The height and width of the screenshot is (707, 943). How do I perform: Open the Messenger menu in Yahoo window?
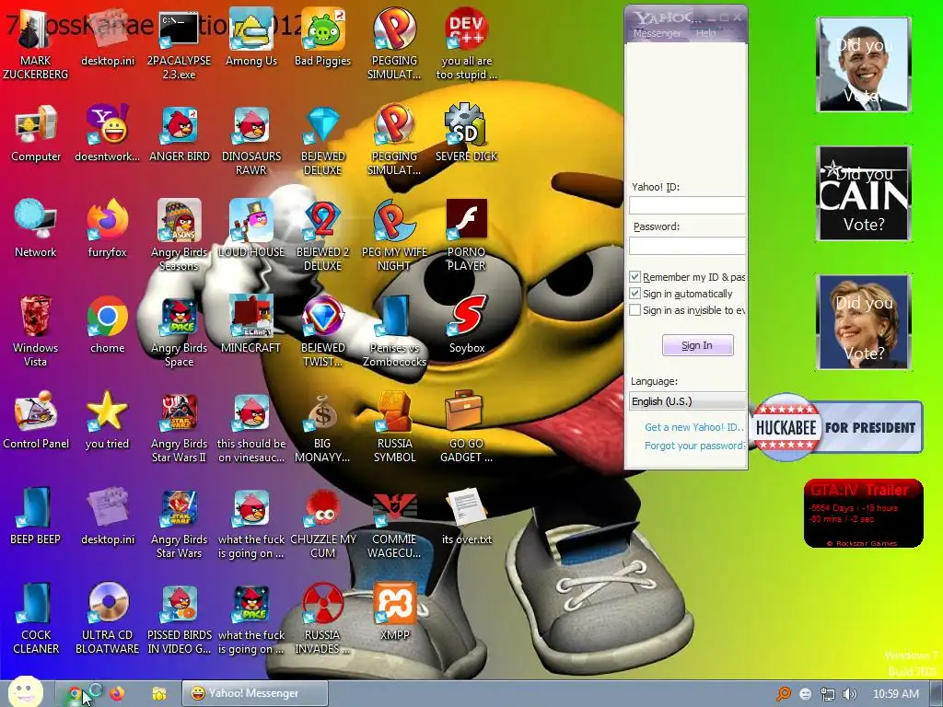point(658,34)
